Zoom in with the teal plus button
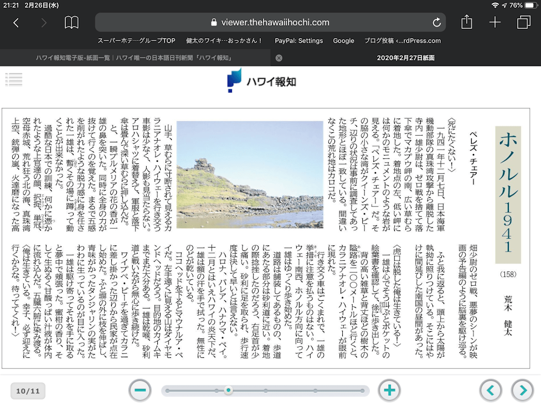 coord(389,390)
